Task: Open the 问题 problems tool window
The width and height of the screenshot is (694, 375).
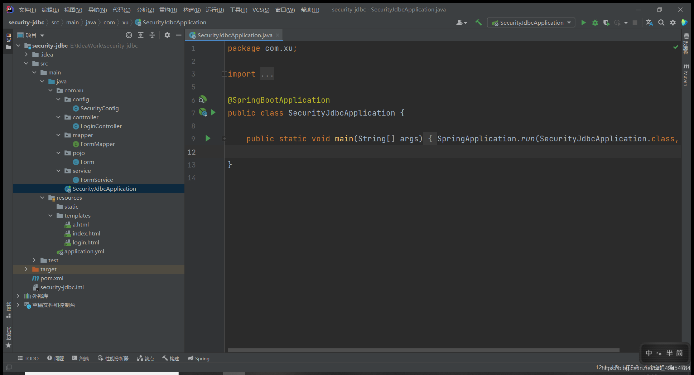Action: coord(56,358)
